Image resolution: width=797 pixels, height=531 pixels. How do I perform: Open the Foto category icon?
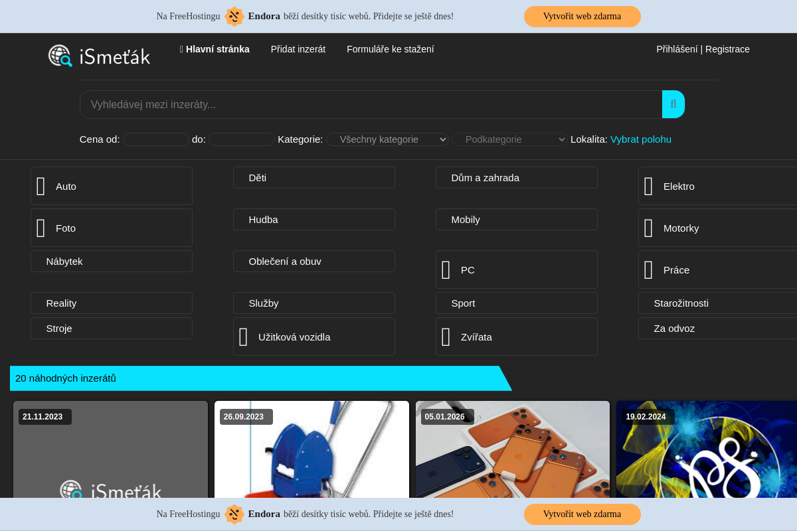(x=41, y=228)
